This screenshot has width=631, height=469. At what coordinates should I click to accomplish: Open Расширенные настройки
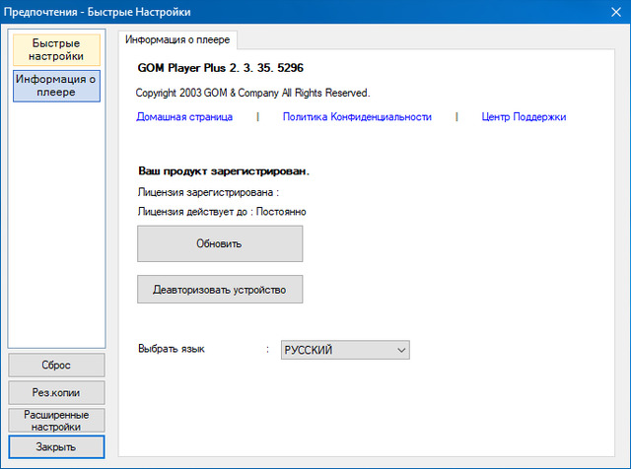(55, 421)
